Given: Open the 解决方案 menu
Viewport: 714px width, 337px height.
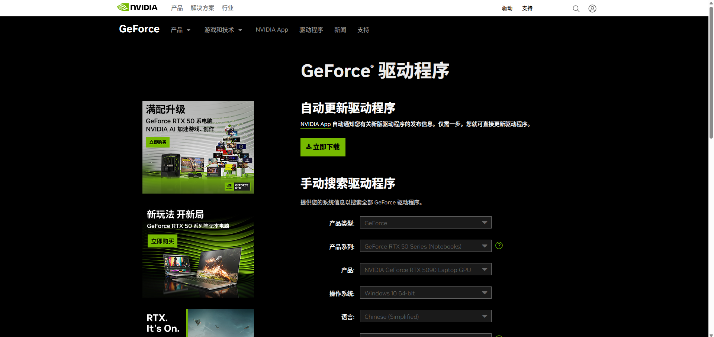Looking at the screenshot, I should coord(202,7).
